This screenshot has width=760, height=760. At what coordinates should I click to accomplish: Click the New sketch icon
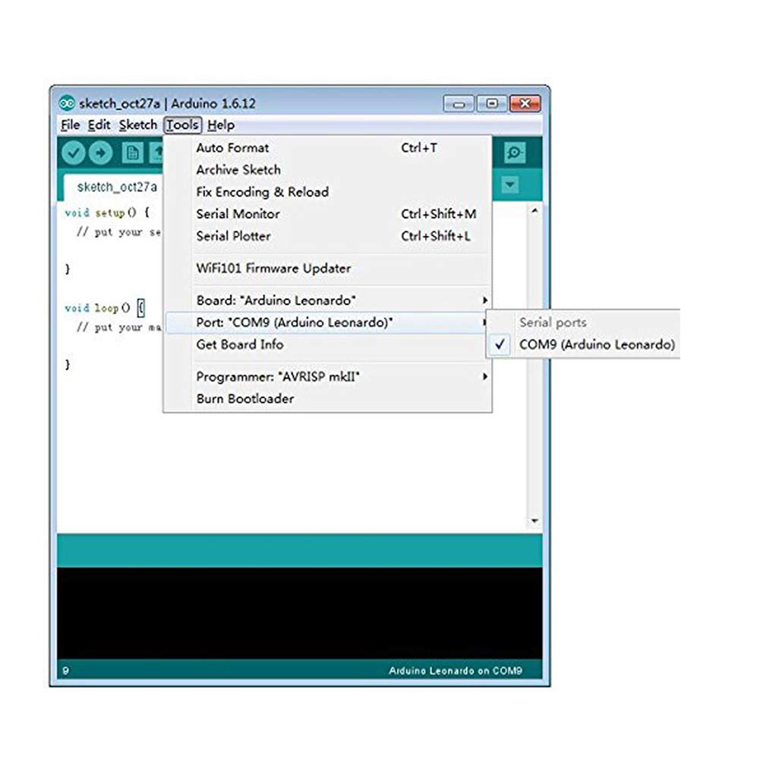pos(132,153)
